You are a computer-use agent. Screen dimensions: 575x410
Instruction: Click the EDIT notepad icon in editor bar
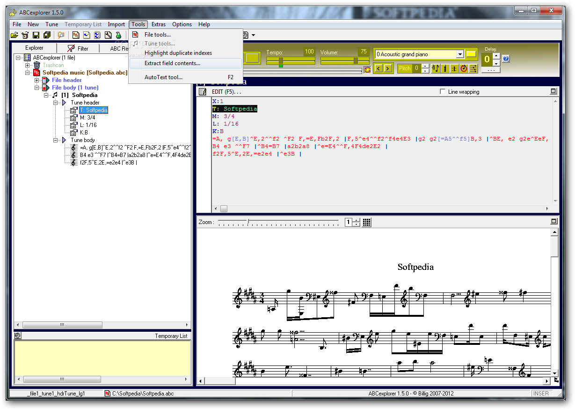[203, 92]
